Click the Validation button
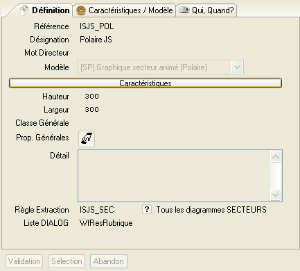300x271 pixels. click(x=24, y=261)
